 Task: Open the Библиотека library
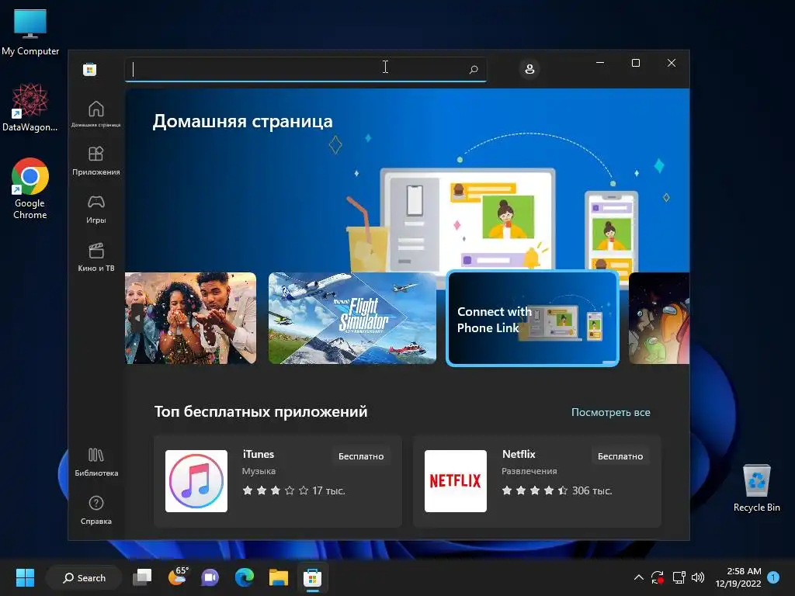pos(95,463)
